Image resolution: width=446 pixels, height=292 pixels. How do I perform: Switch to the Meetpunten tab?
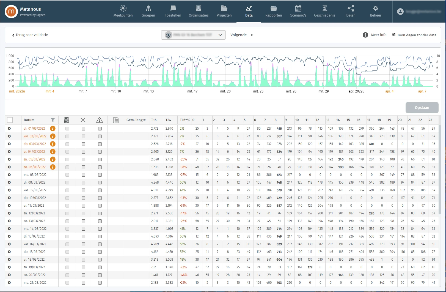(123, 12)
